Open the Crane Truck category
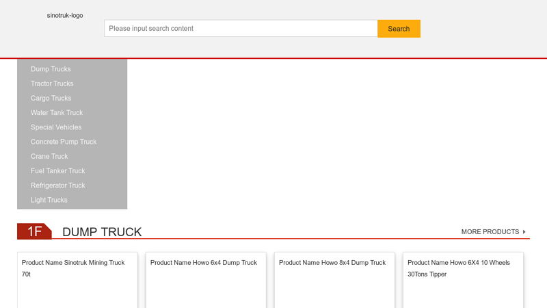This screenshot has width=547, height=308. [x=49, y=157]
